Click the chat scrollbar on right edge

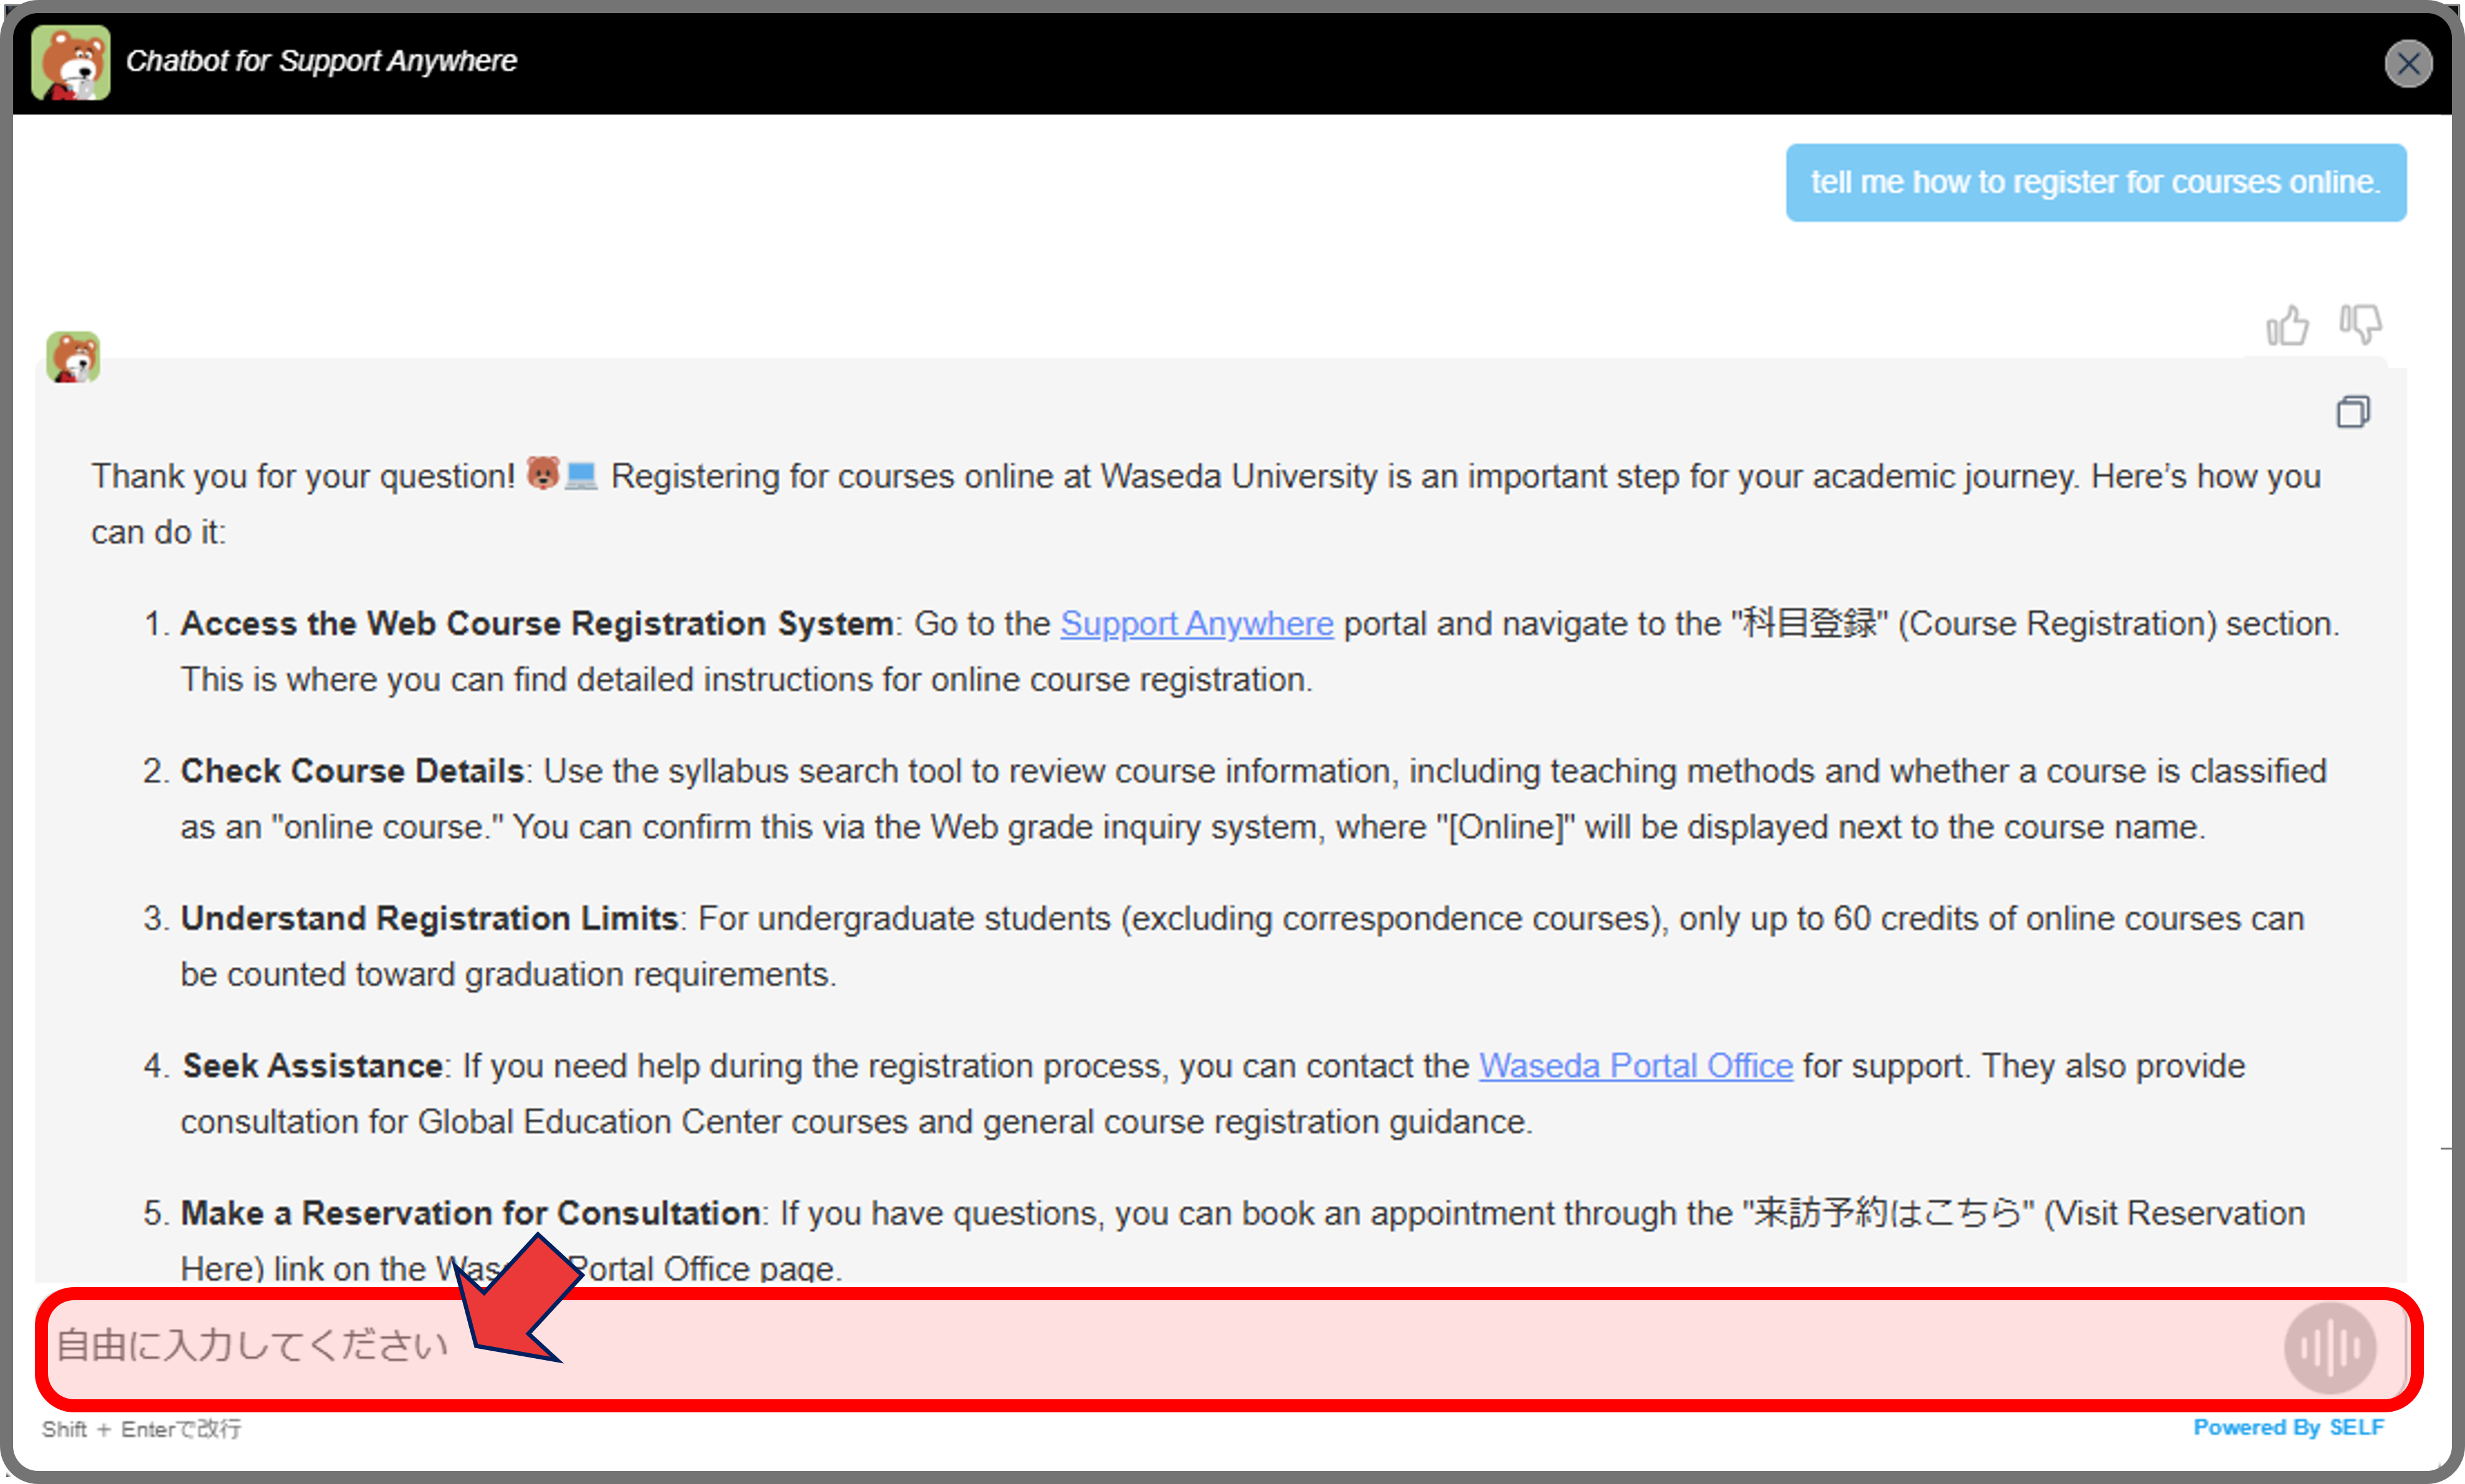pyautogui.click(x=2445, y=1300)
